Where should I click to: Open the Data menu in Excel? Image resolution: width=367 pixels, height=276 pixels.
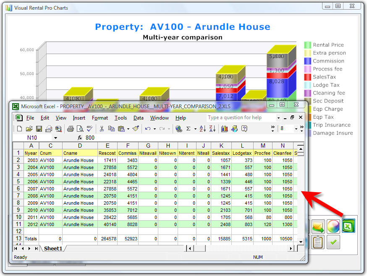pos(138,118)
